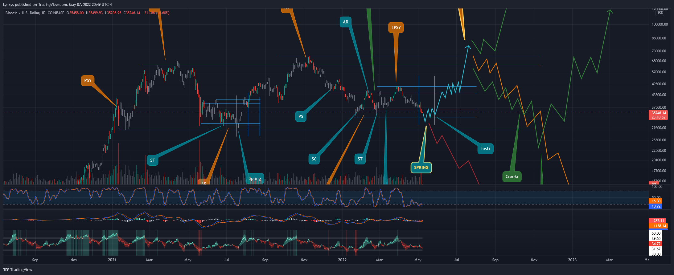Click the 85000.00 price axis label

point(659,38)
